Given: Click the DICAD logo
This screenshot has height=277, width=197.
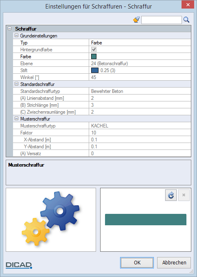Looking at the screenshot, I should pos(19,265).
